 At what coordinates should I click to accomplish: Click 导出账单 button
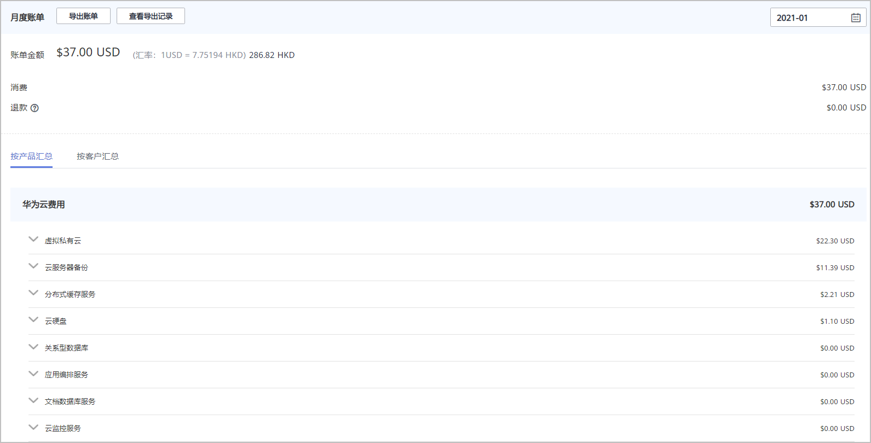83,16
